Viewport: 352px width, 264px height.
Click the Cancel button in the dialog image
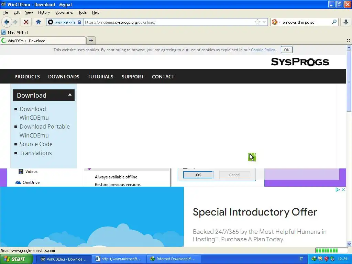pyautogui.click(x=234, y=175)
